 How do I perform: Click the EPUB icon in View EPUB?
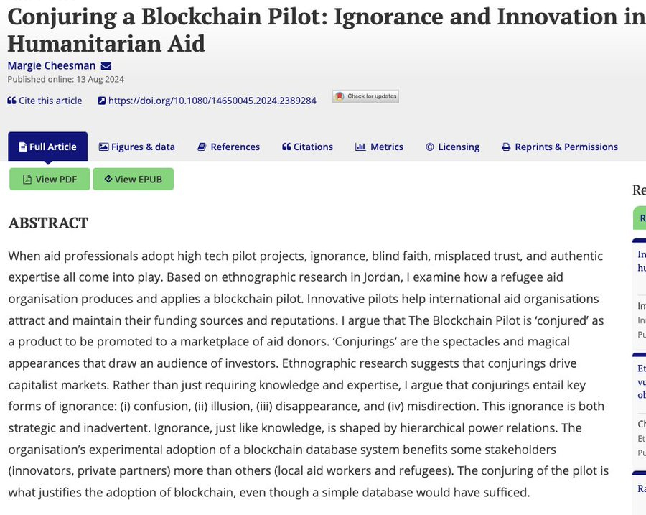point(108,179)
